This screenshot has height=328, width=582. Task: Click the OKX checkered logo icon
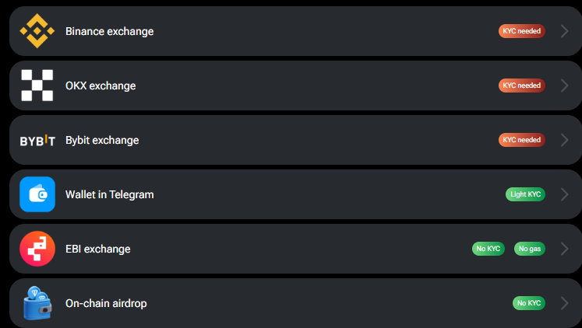point(37,85)
